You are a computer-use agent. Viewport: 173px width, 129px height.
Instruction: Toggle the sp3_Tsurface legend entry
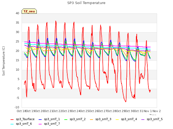[22, 119]
